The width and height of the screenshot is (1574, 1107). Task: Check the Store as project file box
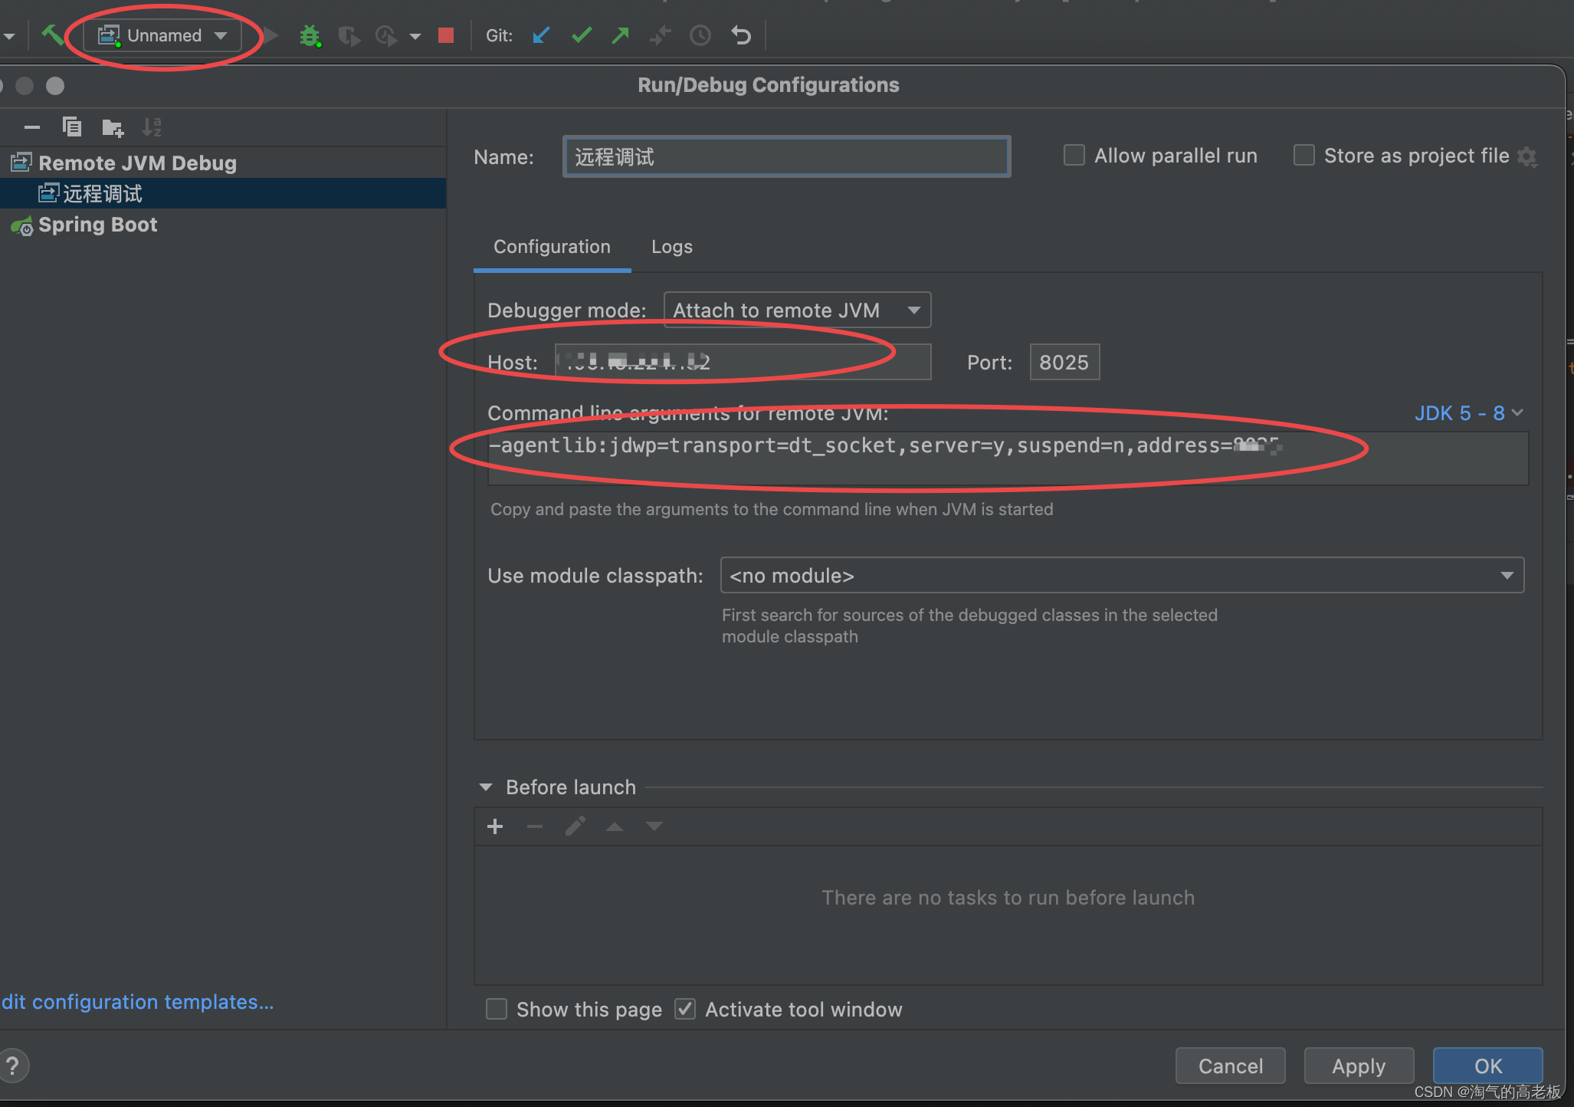(x=1304, y=156)
